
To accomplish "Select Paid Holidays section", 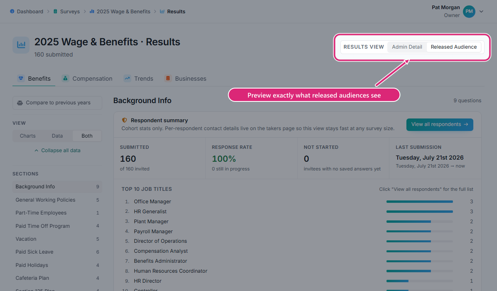I will (57, 265).
